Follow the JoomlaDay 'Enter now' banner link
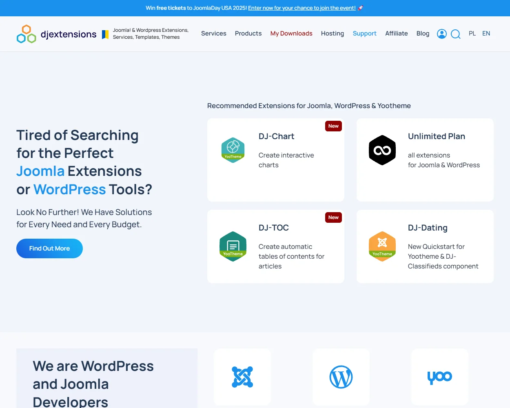This screenshot has height=408, width=510. point(302,8)
